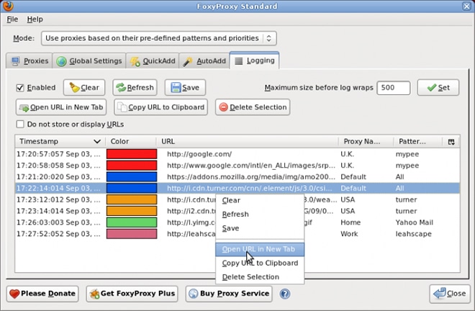The width and height of the screenshot is (475, 311).
Task: Switch to the Global Settings tab
Action: pos(90,61)
